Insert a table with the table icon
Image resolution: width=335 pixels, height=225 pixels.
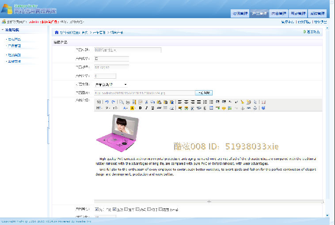point(211,108)
